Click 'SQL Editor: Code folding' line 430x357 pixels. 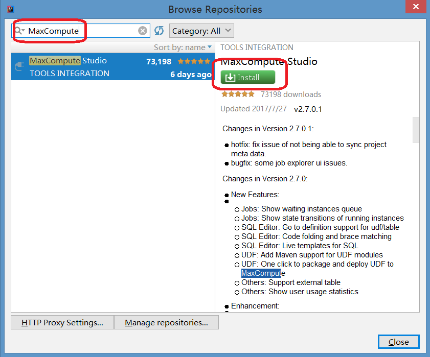(316, 236)
